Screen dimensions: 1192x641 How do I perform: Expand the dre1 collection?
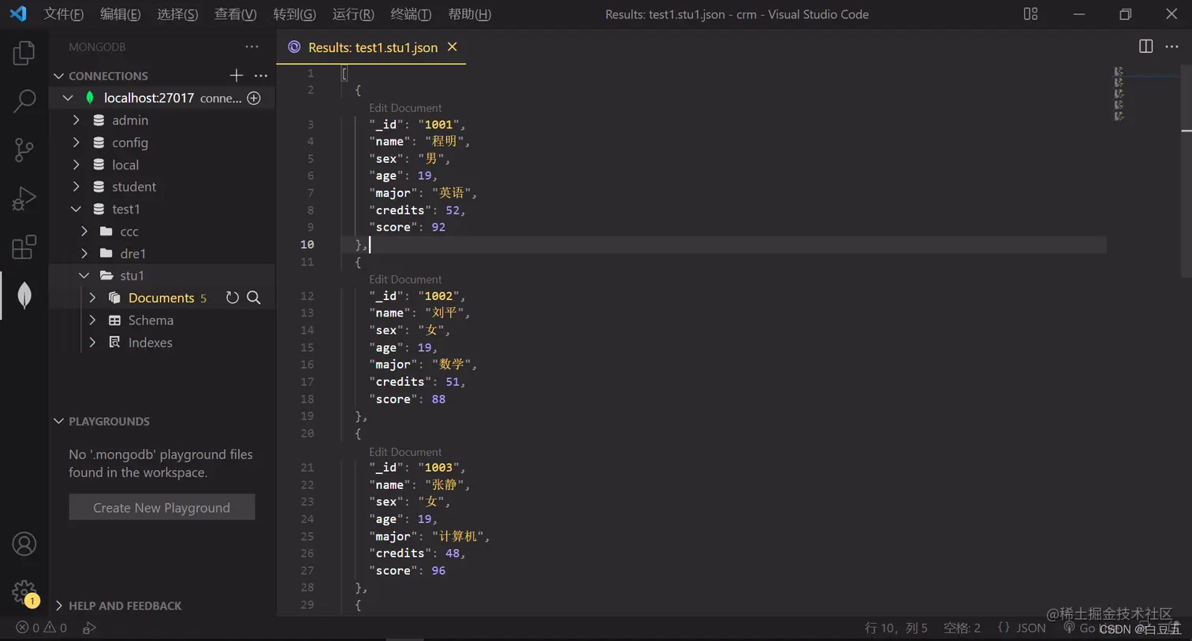[84, 254]
